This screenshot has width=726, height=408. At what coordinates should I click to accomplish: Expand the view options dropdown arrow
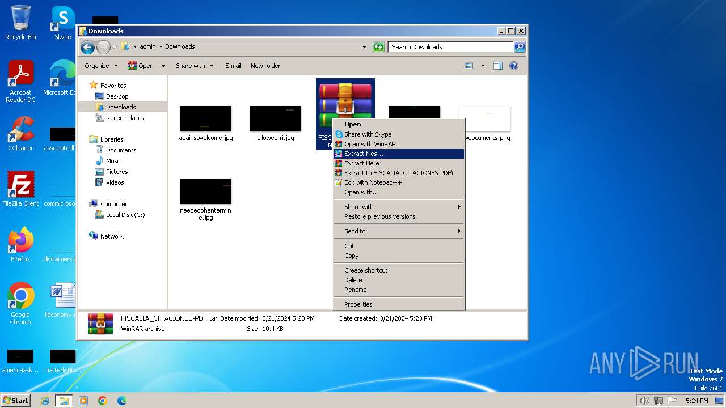483,66
